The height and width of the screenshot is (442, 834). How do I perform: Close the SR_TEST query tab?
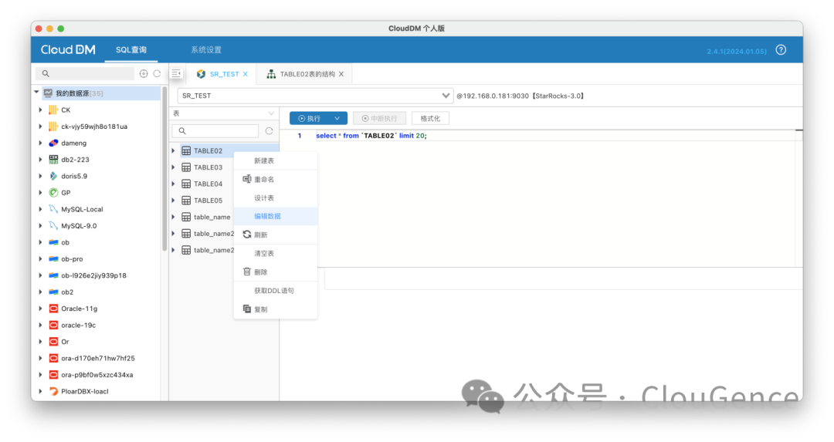(246, 74)
